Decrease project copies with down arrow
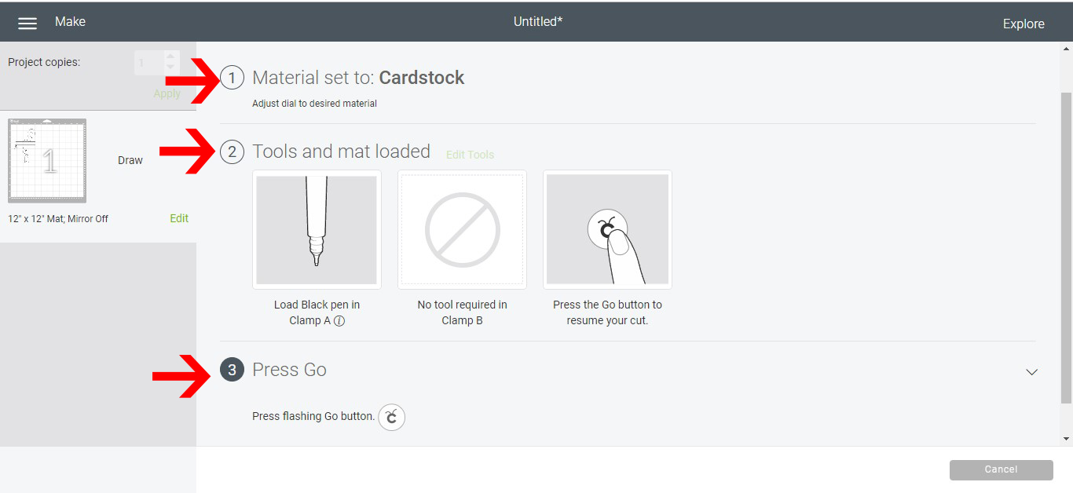The width and height of the screenshot is (1073, 493). coord(171,68)
